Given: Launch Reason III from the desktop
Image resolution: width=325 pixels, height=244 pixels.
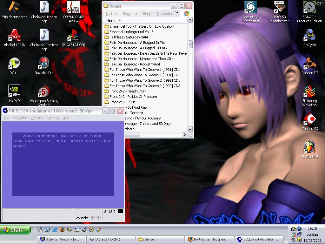Looking at the screenshot, I should (309, 64).
